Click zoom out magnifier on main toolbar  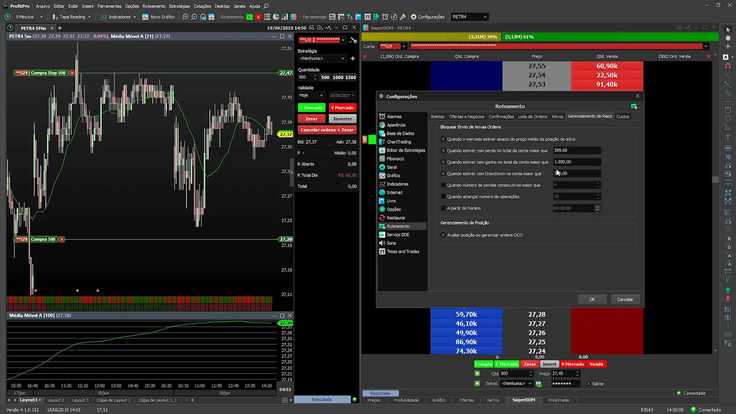[194, 17]
